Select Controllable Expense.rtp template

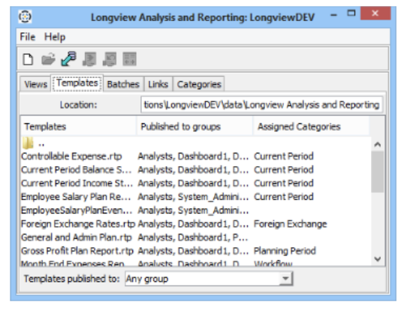[x=71, y=156]
